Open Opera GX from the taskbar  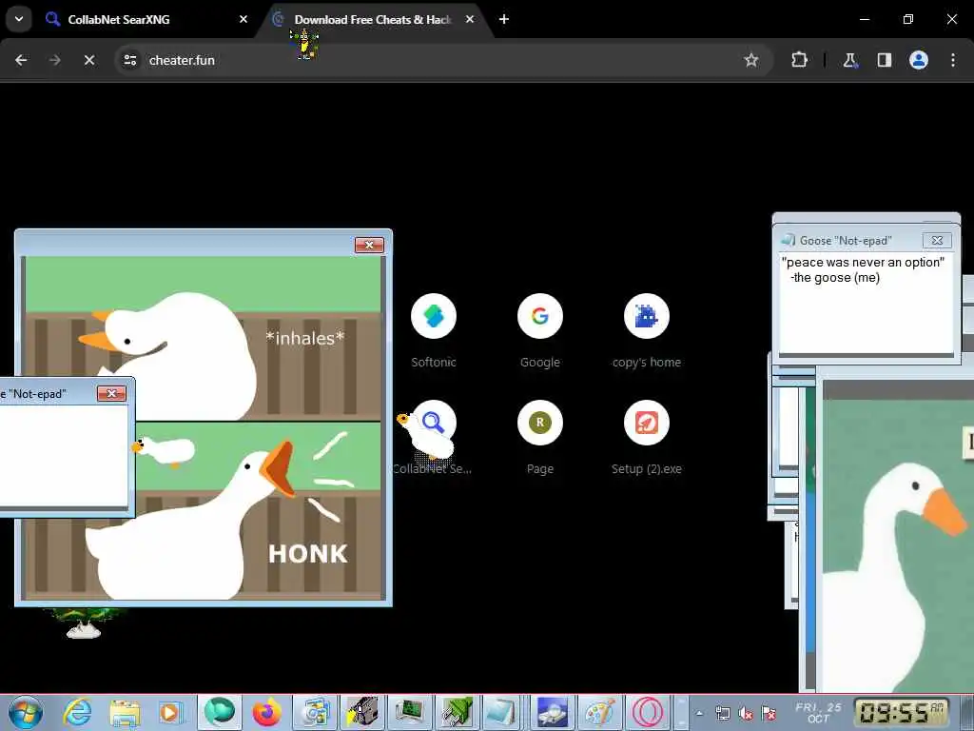click(647, 712)
